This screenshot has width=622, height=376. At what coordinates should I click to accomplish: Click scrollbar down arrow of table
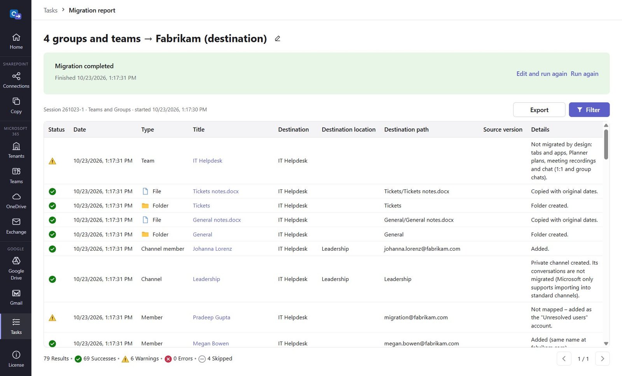click(606, 343)
